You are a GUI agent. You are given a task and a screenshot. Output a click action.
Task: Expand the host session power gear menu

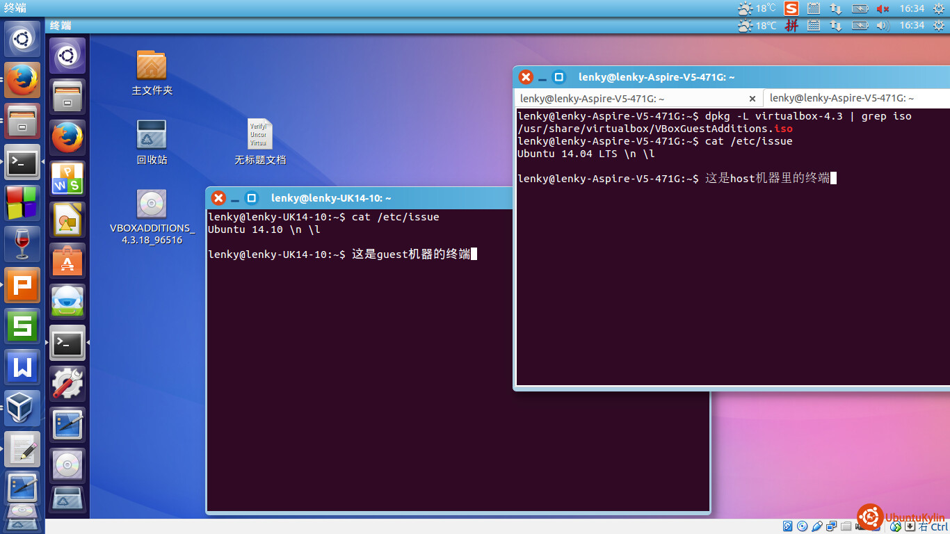tap(939, 8)
